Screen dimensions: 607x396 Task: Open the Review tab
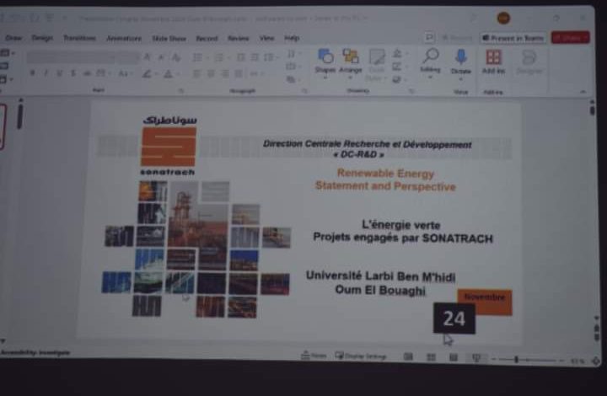[238, 38]
